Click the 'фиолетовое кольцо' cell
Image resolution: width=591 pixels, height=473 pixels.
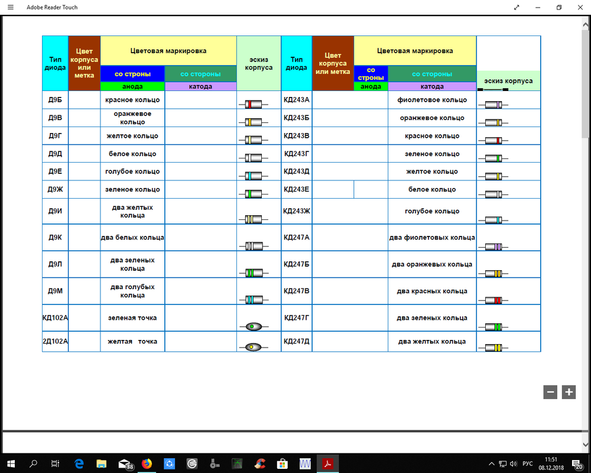tap(432, 100)
